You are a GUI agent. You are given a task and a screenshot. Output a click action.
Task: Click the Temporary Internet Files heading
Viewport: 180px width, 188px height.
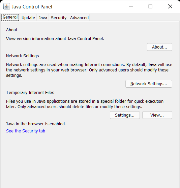pos(30,93)
